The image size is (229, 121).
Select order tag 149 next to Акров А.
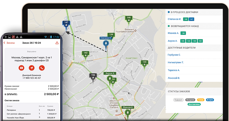(x=194, y=41)
